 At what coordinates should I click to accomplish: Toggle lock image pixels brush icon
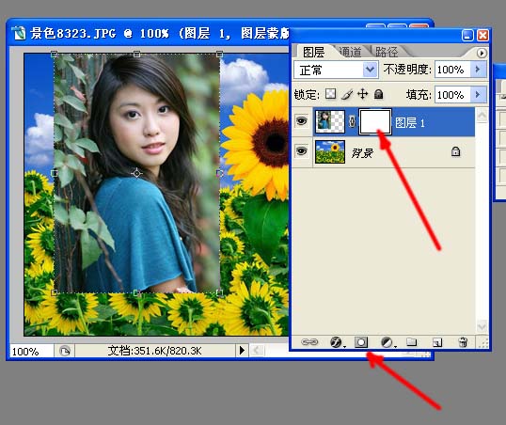click(347, 94)
